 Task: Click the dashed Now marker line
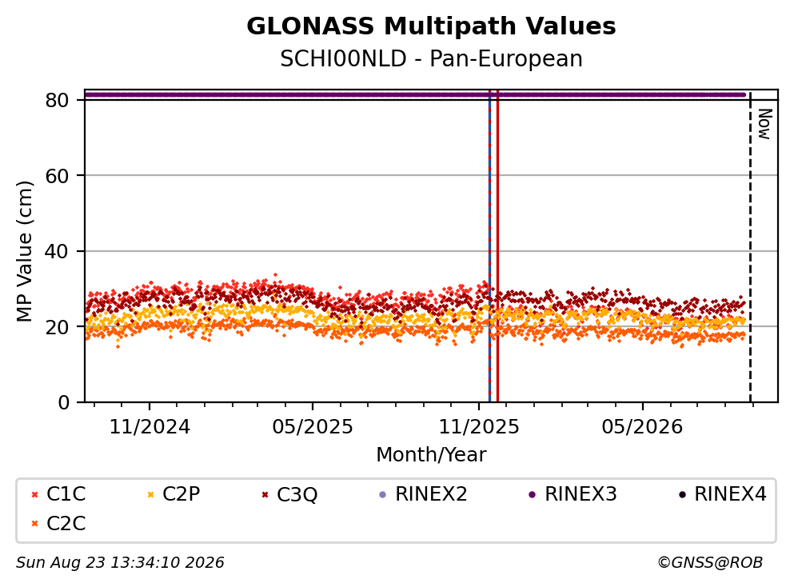(x=750, y=248)
